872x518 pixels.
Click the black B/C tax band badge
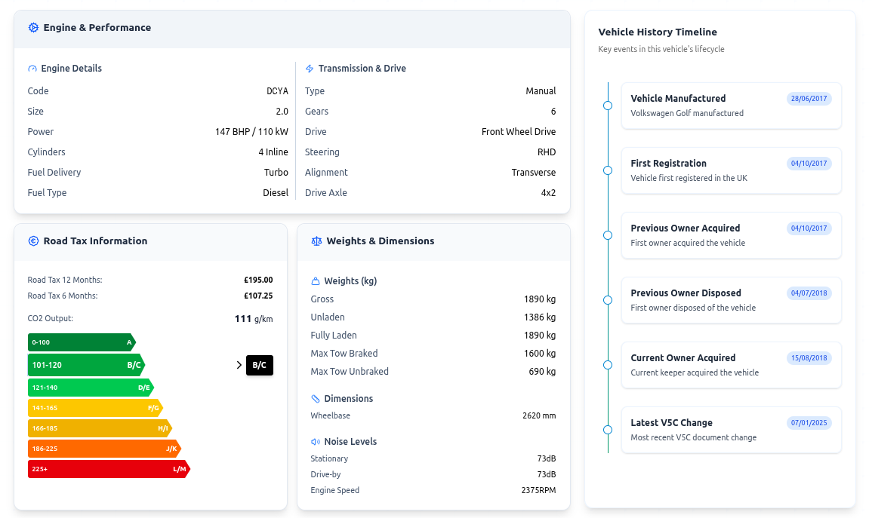pos(260,366)
